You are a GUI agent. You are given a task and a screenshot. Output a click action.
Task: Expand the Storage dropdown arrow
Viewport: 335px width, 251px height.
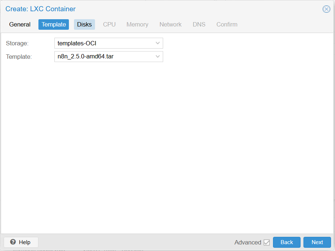coord(158,43)
